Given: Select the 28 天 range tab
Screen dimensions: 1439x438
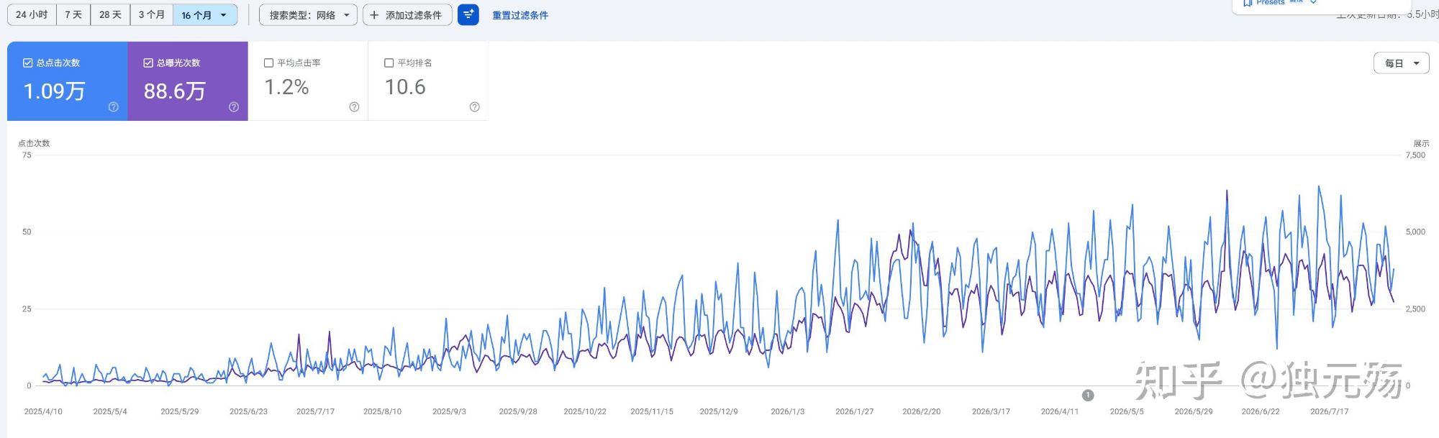Looking at the screenshot, I should coord(110,14).
